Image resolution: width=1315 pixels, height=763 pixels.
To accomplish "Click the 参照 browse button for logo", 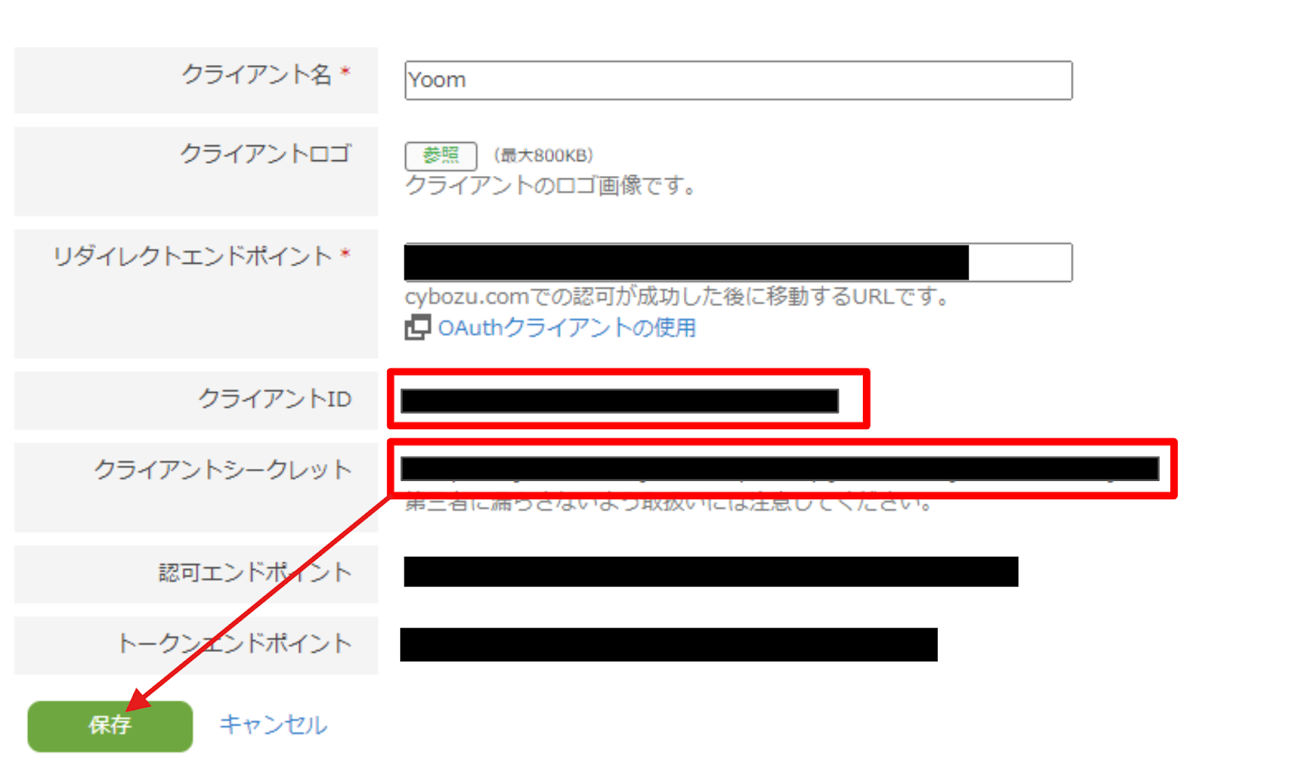I will (x=441, y=155).
